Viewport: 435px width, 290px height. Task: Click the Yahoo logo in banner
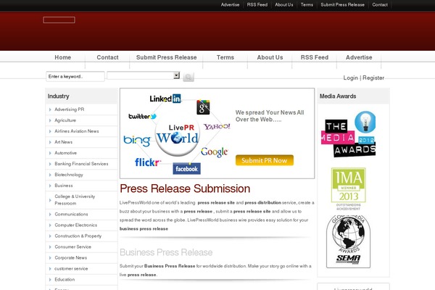click(217, 127)
